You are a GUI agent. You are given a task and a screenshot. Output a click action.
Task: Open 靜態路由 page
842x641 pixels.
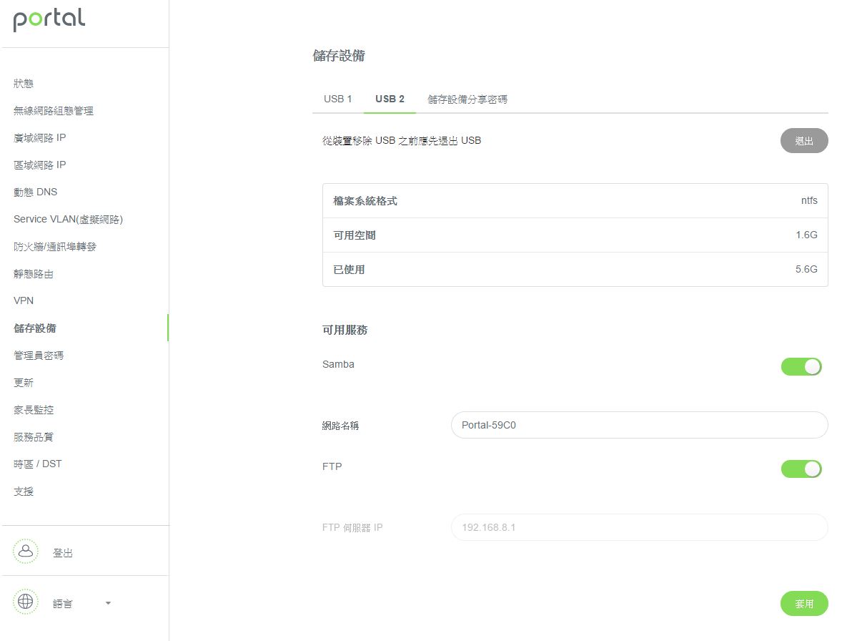click(x=34, y=274)
